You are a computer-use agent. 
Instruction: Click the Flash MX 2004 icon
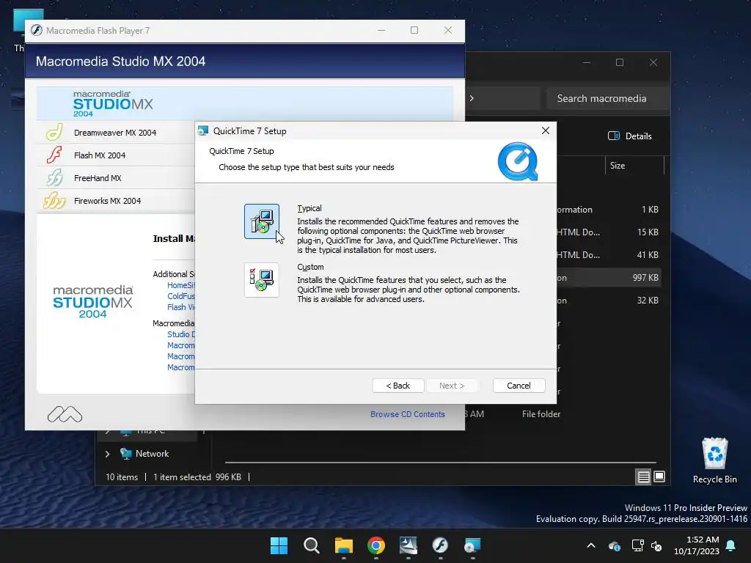click(54, 155)
